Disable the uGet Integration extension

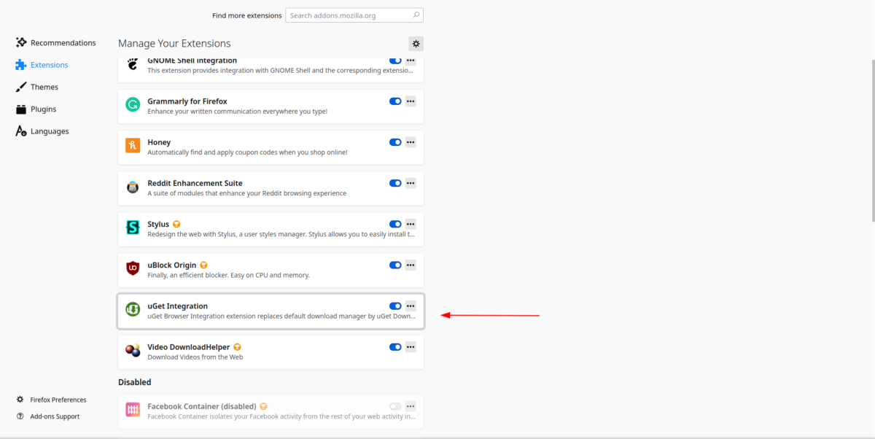(x=395, y=306)
